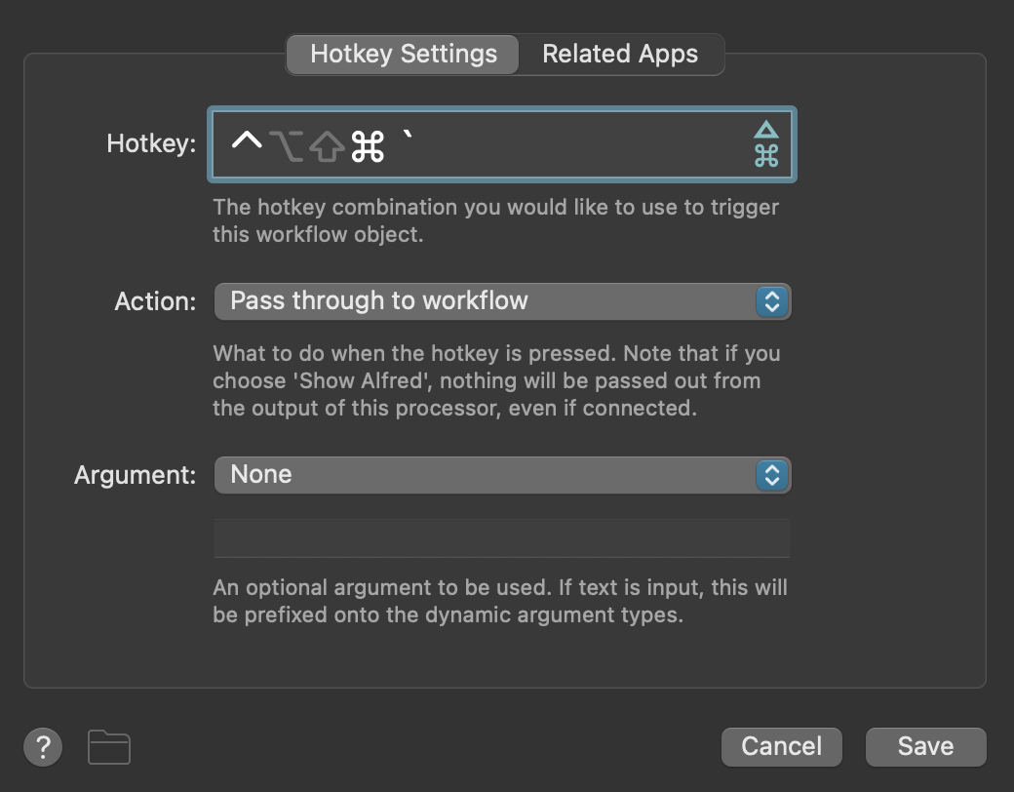
Task: Switch to the Related Apps tab
Action: (x=620, y=55)
